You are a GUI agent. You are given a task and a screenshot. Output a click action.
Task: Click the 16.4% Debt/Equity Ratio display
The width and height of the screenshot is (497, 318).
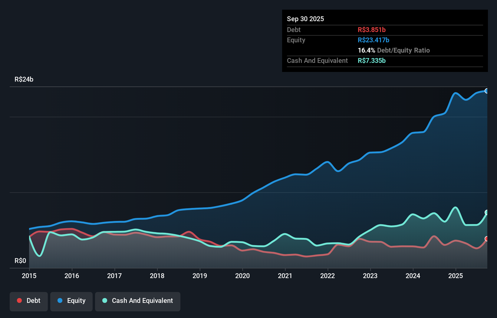tap(394, 50)
